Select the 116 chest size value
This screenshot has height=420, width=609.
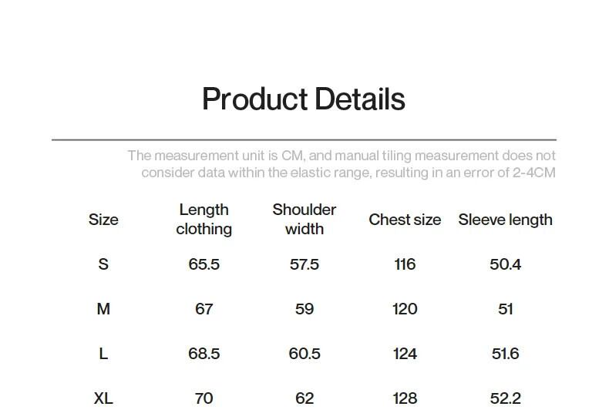click(x=405, y=264)
